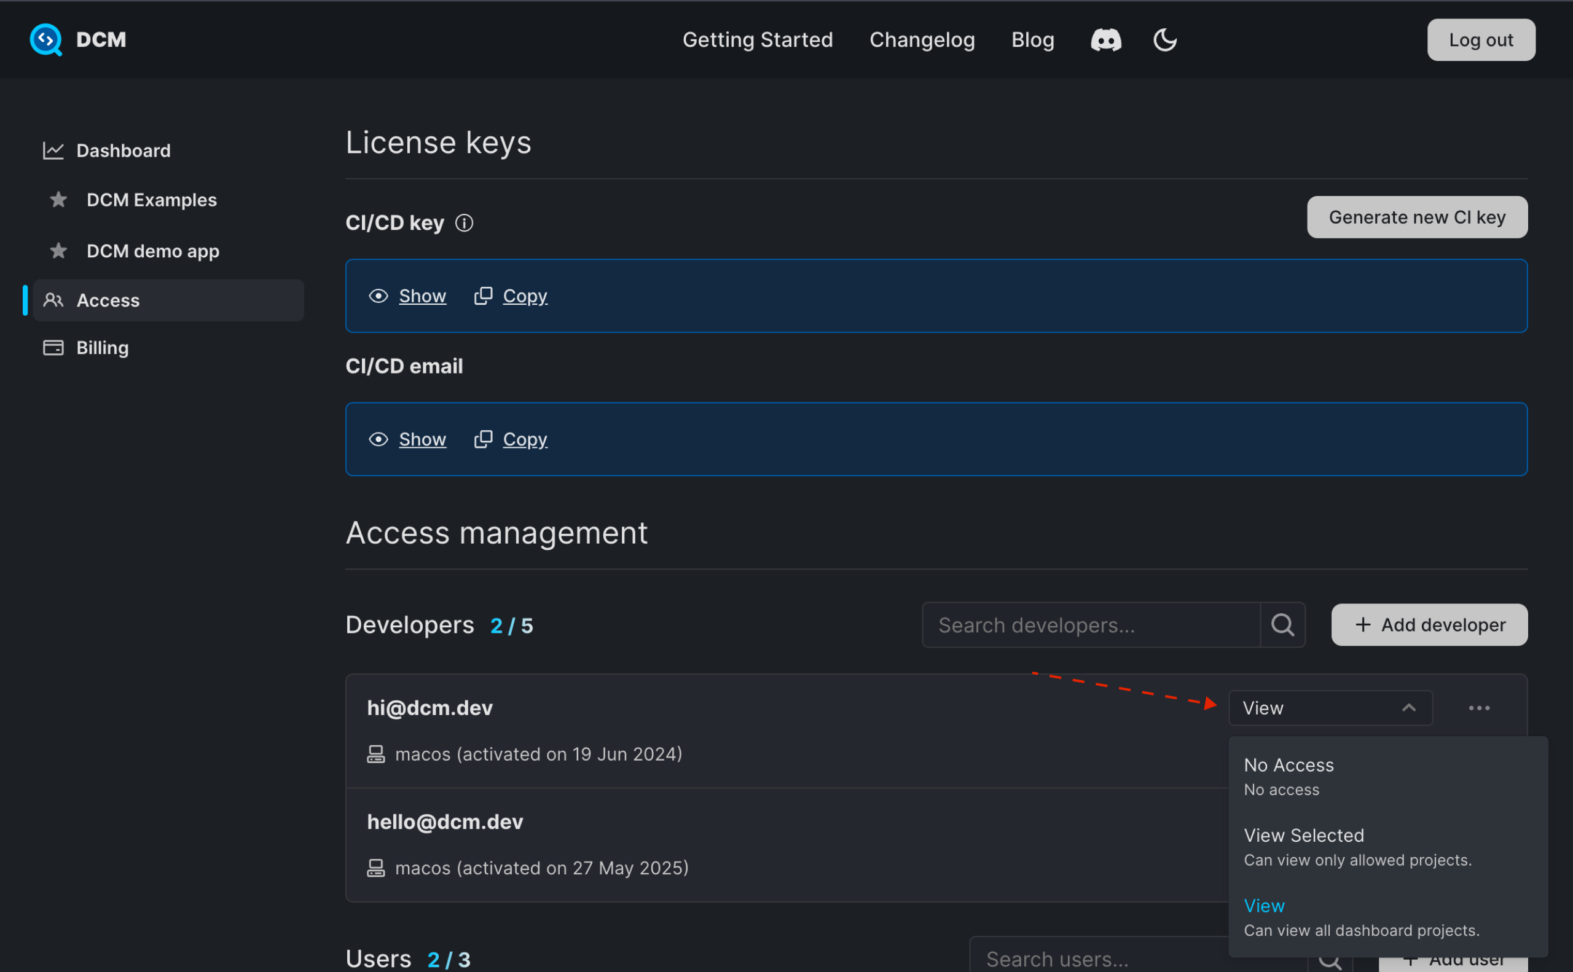Choose View Selected access level
1573x972 pixels.
(x=1304, y=835)
